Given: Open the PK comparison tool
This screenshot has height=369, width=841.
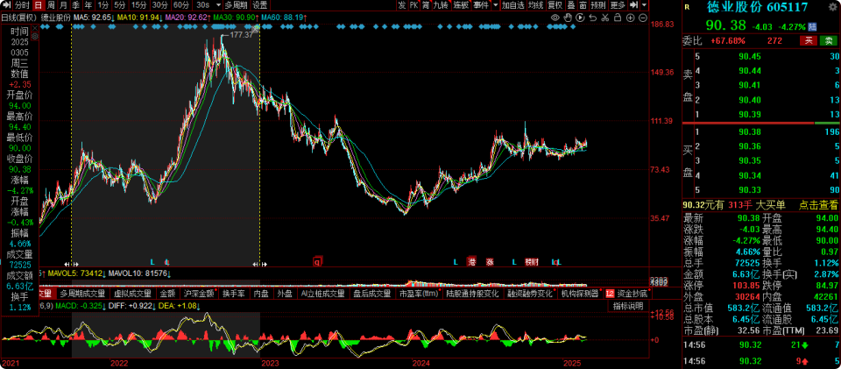Looking at the screenshot, I should tap(414, 5).
